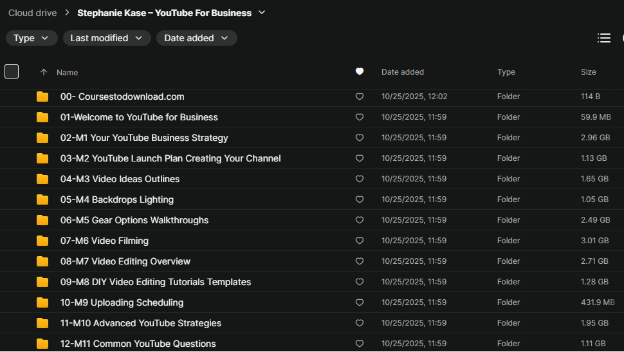
Task: Sort files by the Size column
Action: [588, 72]
